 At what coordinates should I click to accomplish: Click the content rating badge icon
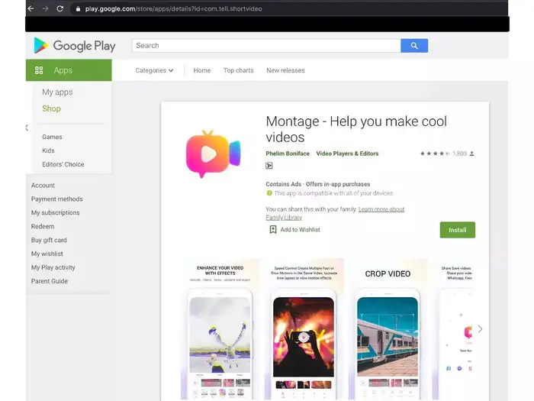click(x=269, y=166)
